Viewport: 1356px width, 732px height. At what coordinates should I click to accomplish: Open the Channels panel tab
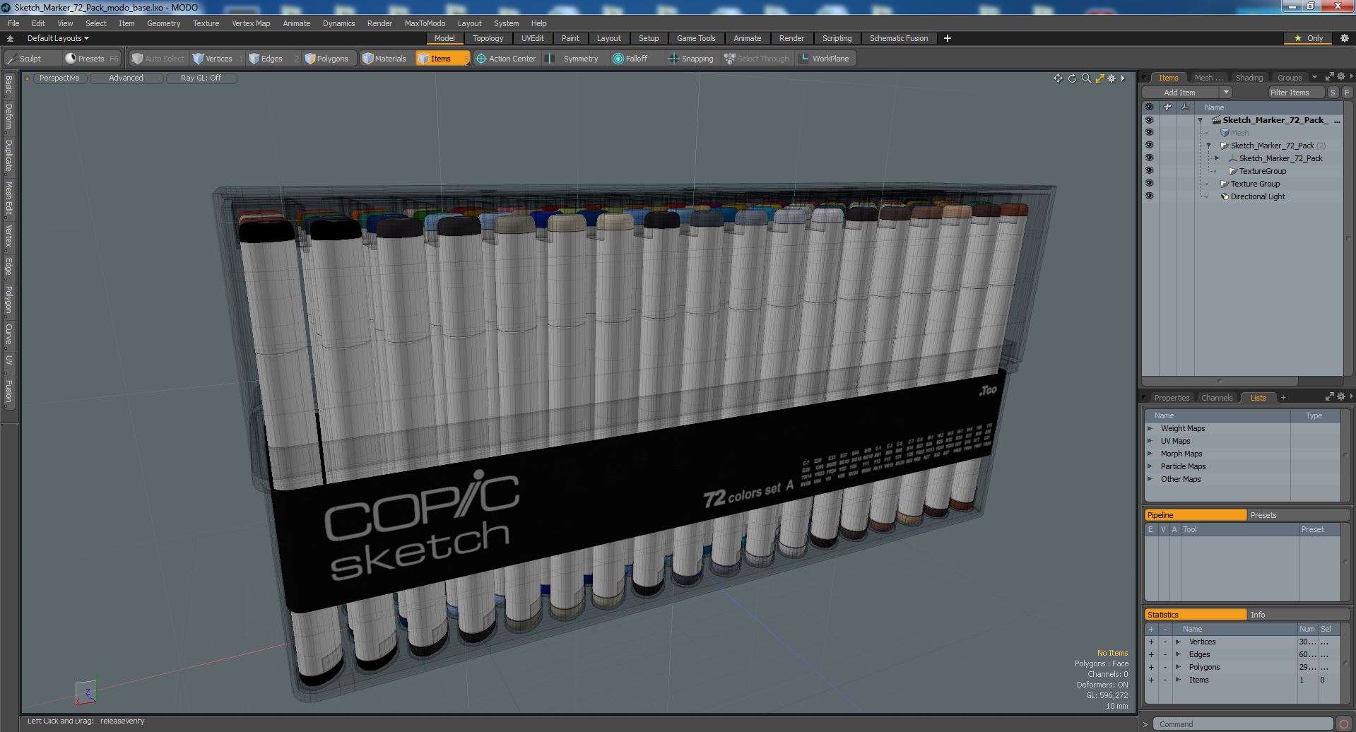click(1216, 398)
